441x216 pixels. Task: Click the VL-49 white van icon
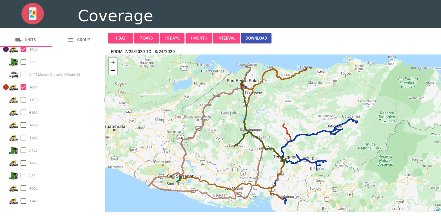point(14,75)
